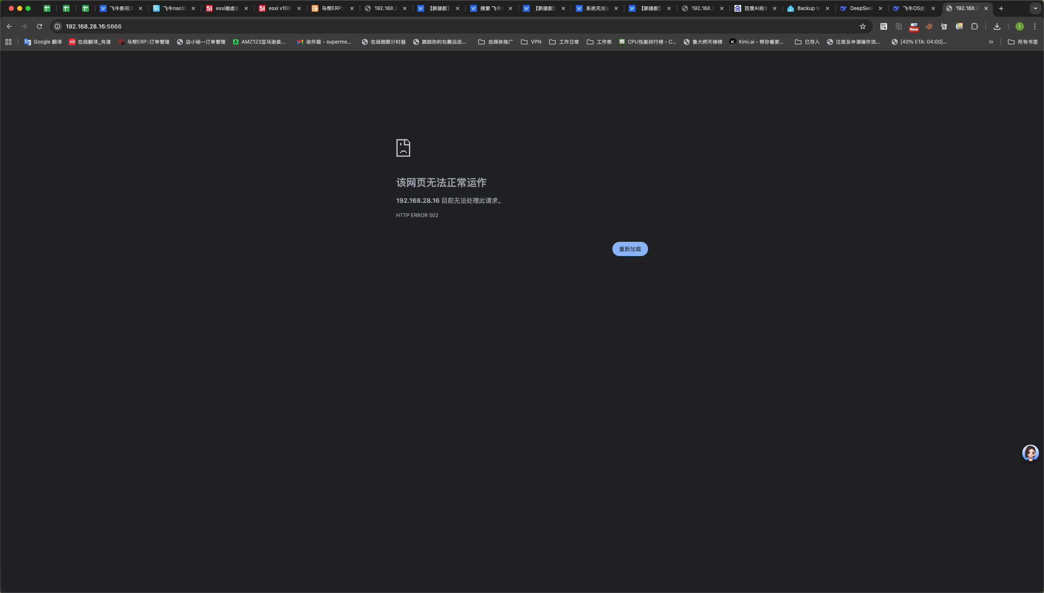Viewport: 1044px width, 593px height.
Task: Click the green profile avatar
Action: pos(1020,26)
